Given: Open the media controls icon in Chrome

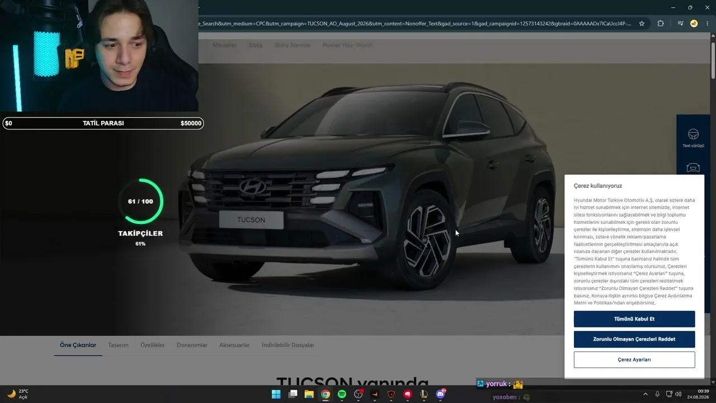Looking at the screenshot, I should click(680, 24).
